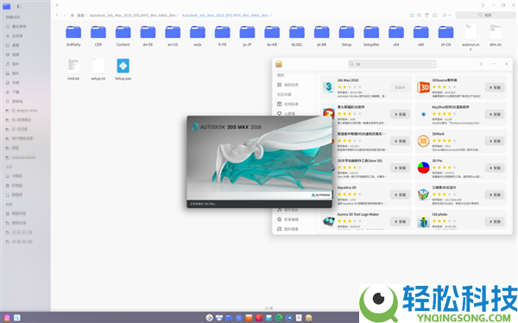Open the file manager icon in the dock

click(229, 318)
